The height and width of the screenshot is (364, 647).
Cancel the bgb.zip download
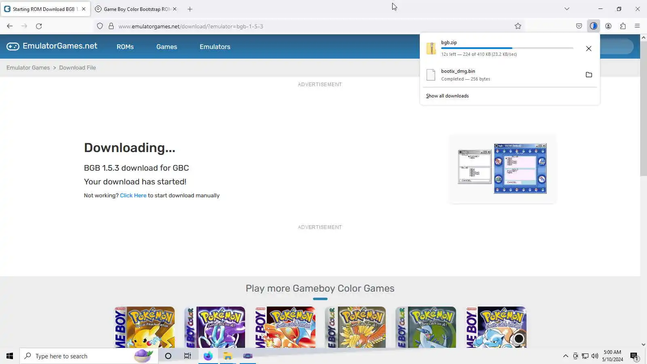pos(589,49)
